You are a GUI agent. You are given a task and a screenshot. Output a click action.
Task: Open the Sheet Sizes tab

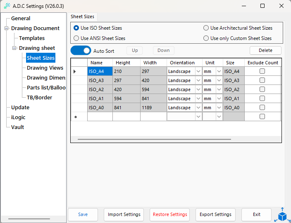click(82, 16)
